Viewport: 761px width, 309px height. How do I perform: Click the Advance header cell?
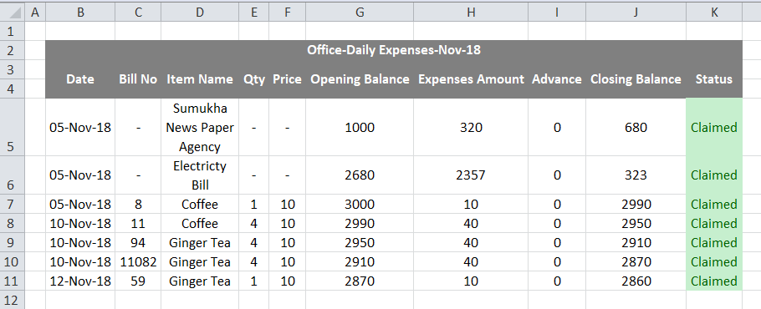557,79
